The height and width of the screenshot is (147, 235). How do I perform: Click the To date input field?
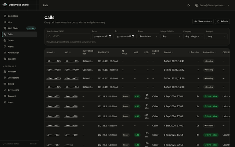[126, 36]
